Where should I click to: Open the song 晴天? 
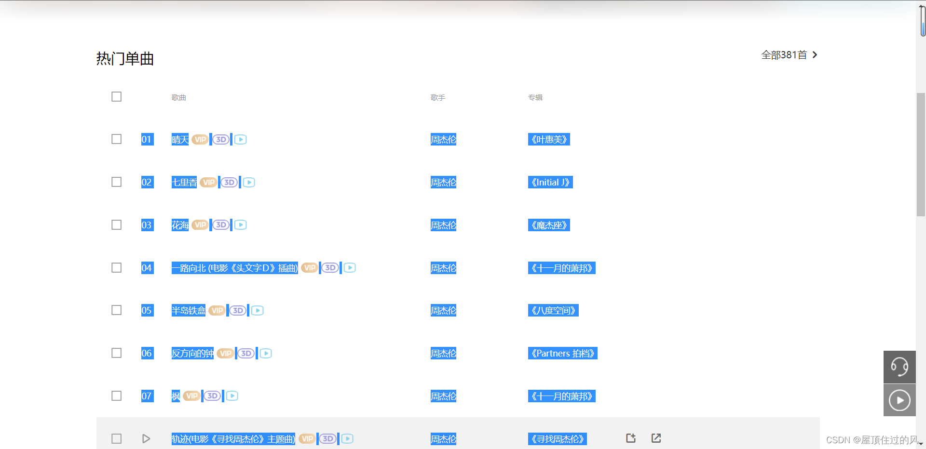[x=180, y=140]
